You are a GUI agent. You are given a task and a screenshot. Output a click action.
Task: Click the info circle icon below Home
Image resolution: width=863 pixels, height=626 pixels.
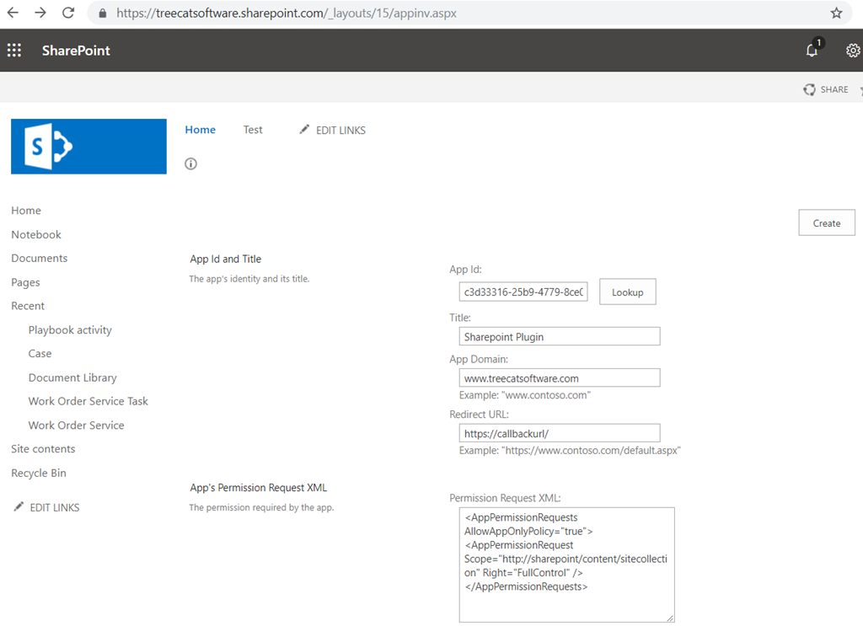191,163
